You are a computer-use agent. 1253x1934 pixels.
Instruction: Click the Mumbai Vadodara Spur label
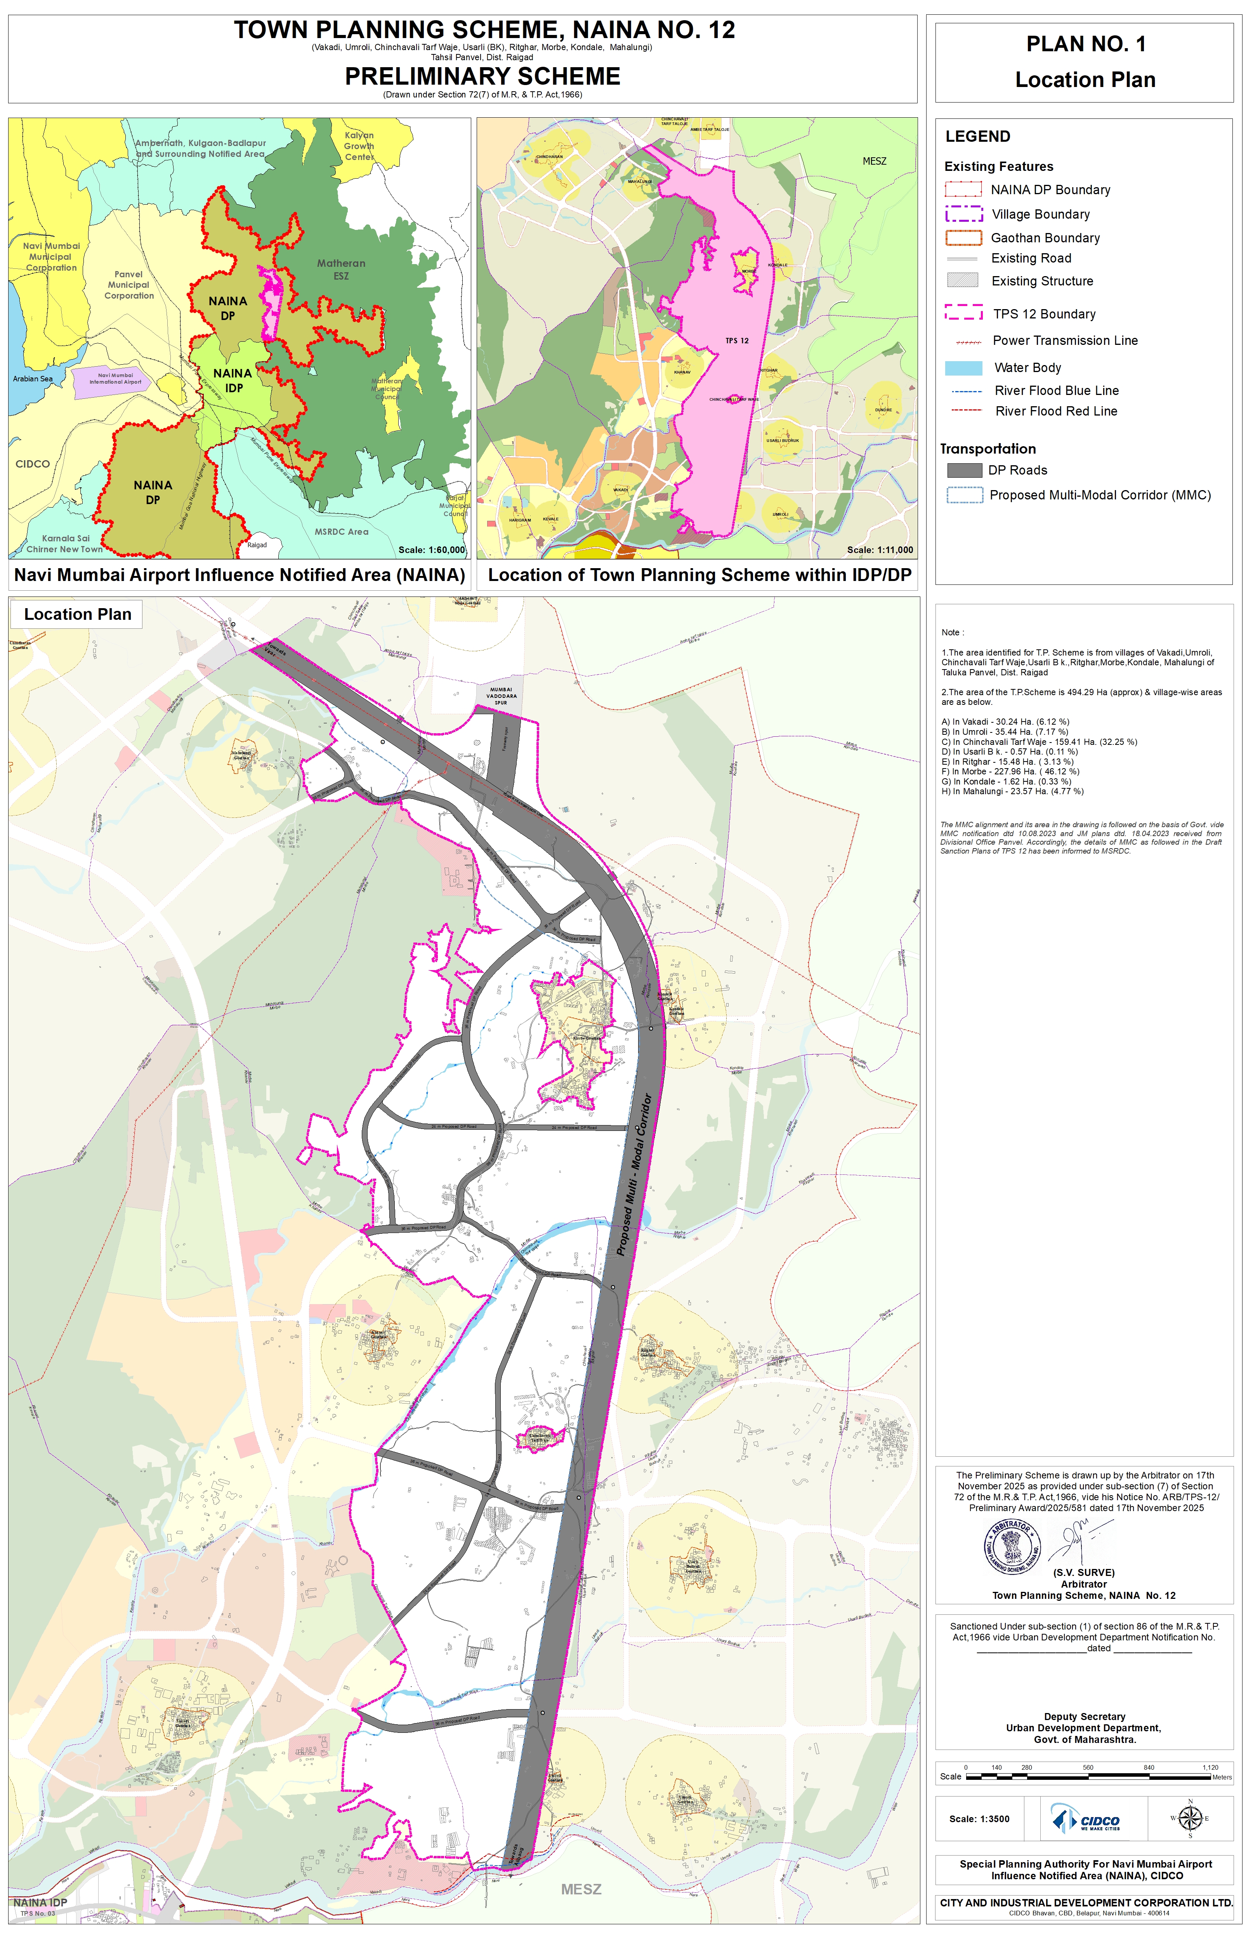click(501, 696)
